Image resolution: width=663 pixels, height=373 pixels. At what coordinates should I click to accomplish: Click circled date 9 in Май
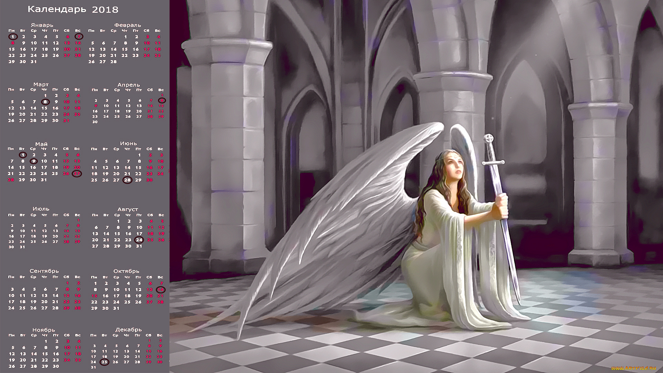tap(33, 161)
